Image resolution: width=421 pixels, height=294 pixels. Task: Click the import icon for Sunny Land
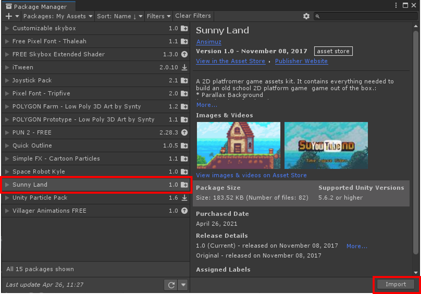click(184, 185)
